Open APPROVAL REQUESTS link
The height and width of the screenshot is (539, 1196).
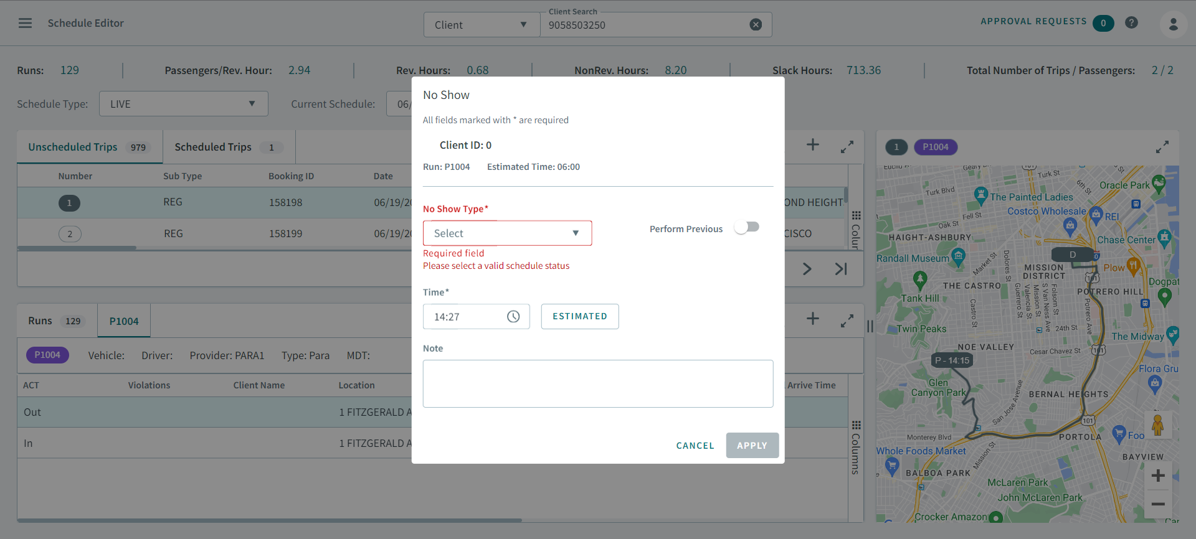coord(1033,21)
